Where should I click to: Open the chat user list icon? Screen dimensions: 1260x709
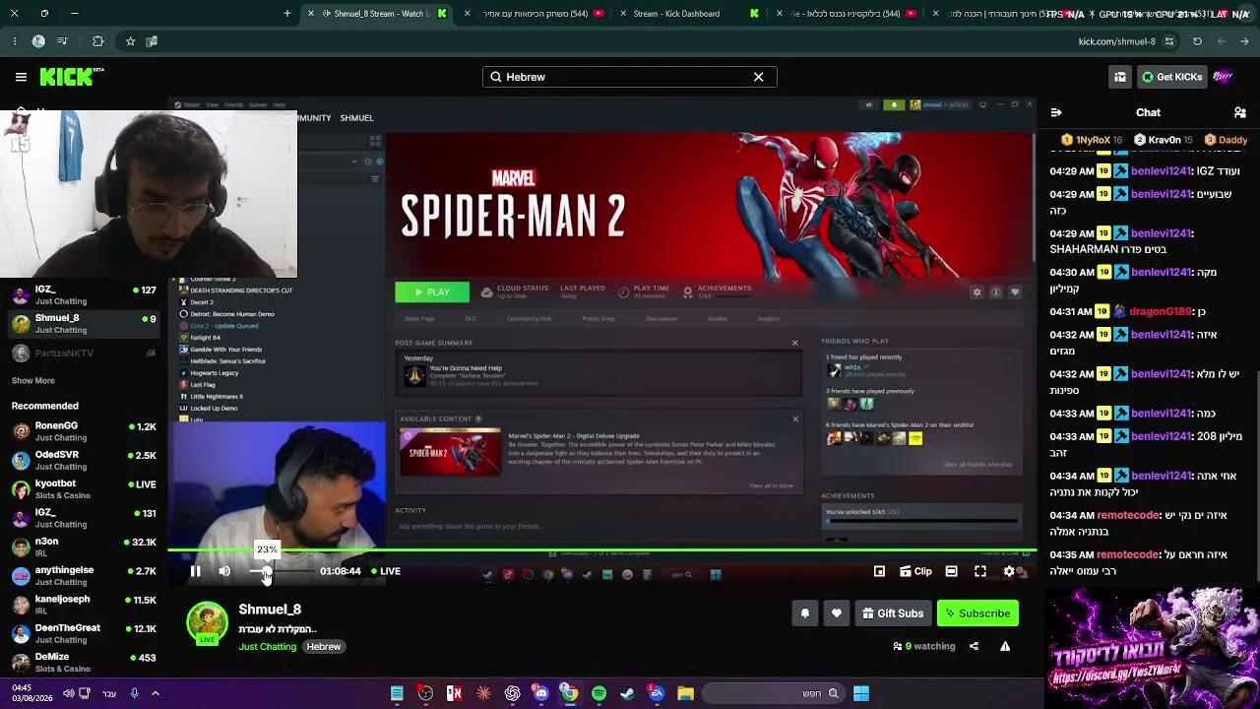click(1240, 113)
